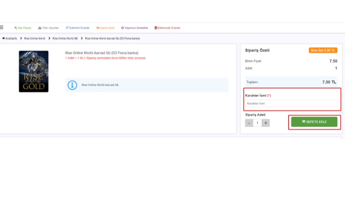Click the orange Bize Sat badge
Viewport: 345px width, 220px height.
click(323, 50)
